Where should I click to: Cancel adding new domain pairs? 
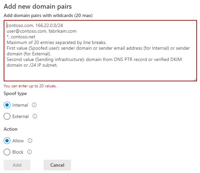pos(57,165)
